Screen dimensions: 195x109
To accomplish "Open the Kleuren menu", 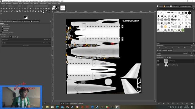I will click(36, 4).
